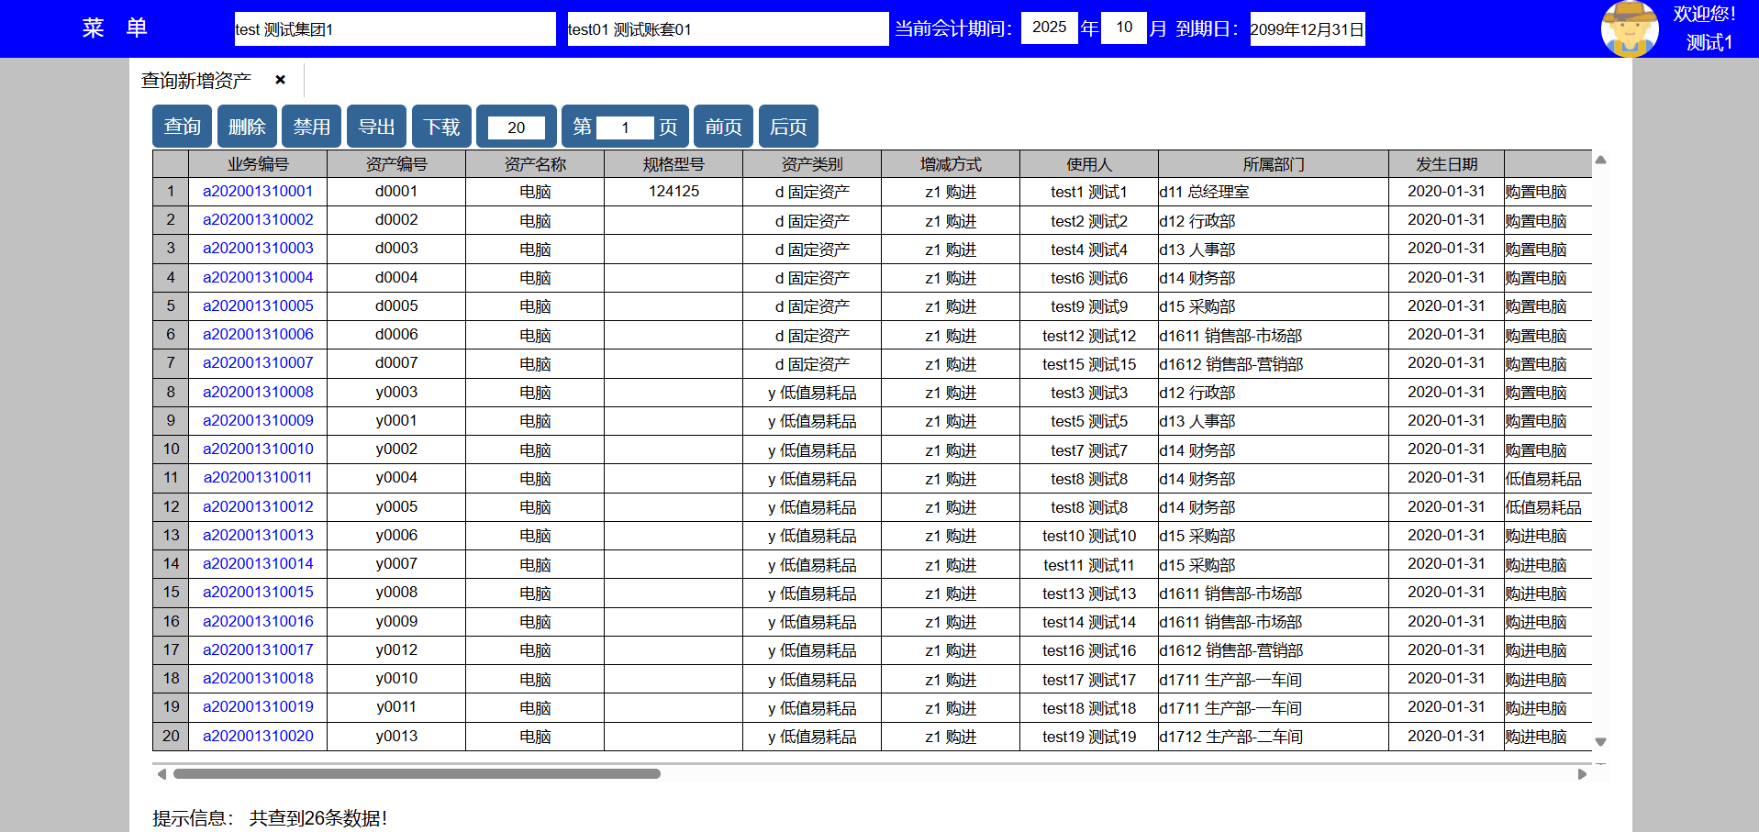The height and width of the screenshot is (832, 1759).
Task: Click the 查询 button
Action: tap(182, 127)
